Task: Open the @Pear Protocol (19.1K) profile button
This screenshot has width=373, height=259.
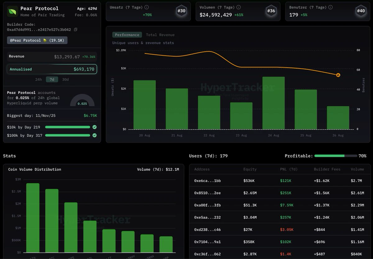Action: (x=37, y=40)
